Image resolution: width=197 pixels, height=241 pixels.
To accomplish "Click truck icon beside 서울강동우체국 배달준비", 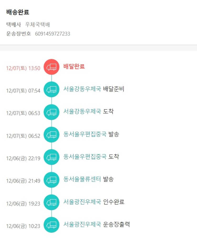I will (x=51, y=90).
